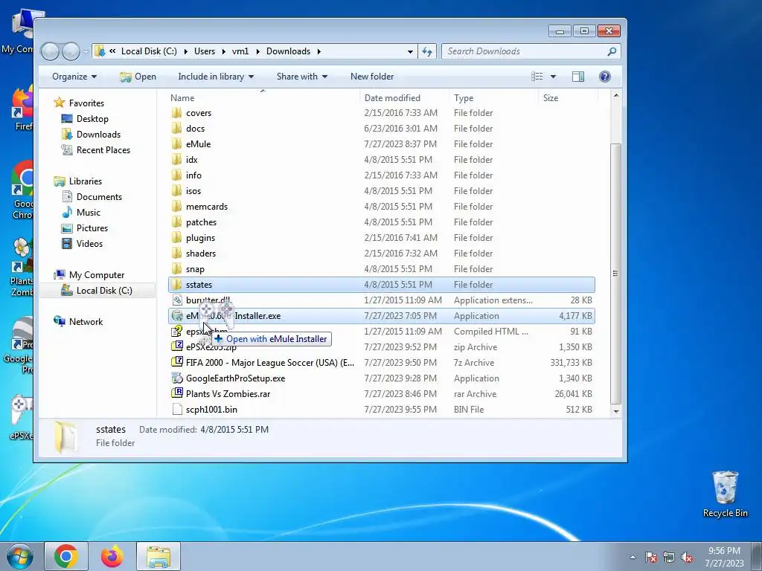Click the FIFA 2000 7z archive icon
762x571 pixels.
(x=177, y=363)
